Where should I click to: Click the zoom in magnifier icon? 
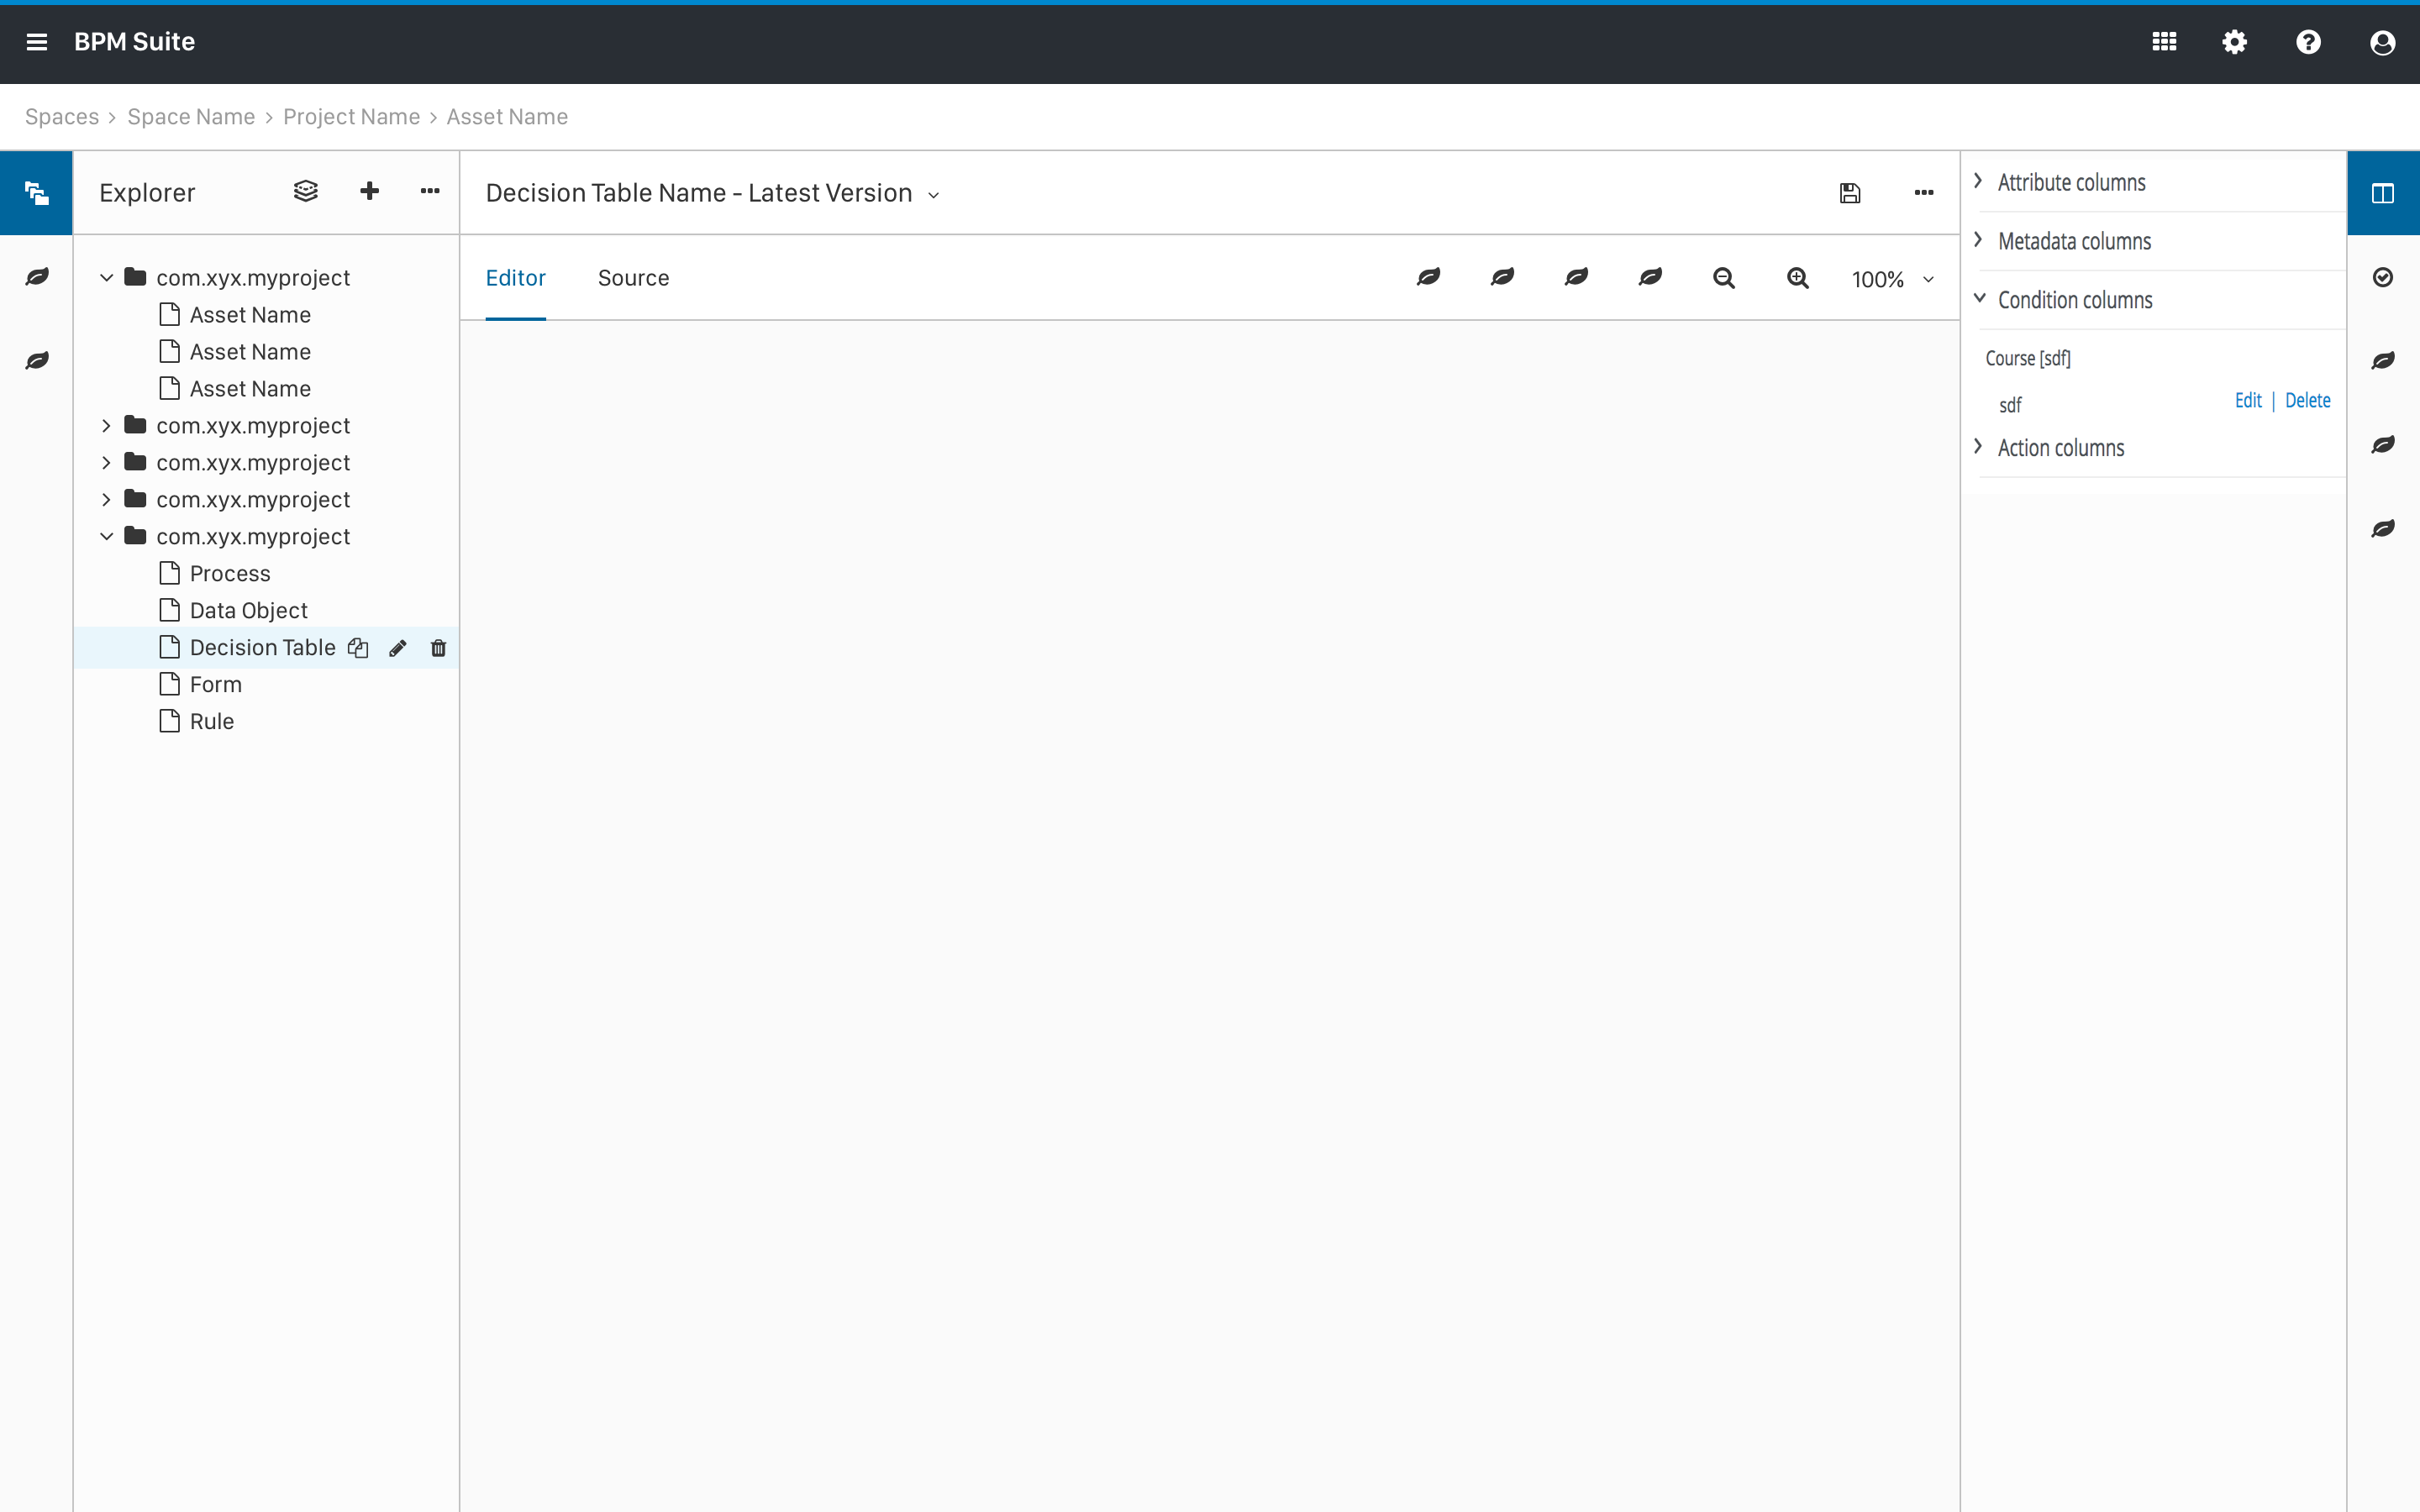[x=1797, y=278]
